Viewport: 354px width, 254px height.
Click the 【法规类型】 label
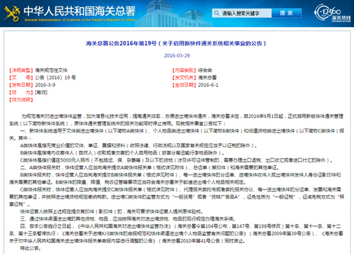[21, 70]
